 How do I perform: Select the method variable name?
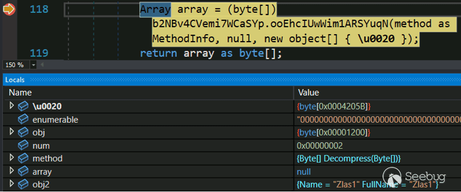coord(48,158)
